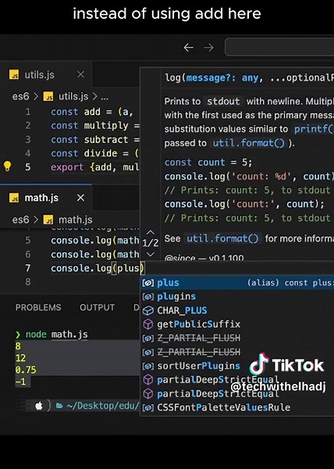Click line 4 'const divide' in utils.js

94,153
